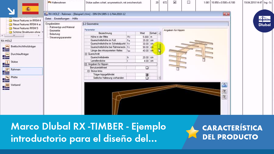Screen dimensions: 274x154
Task: Click the Hallenrahmen row icon
Action: point(50,2)
